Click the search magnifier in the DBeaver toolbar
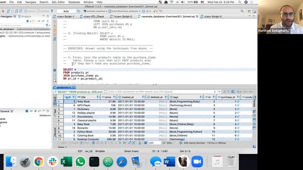Screen dimensions: 303x170 [242, 11]
